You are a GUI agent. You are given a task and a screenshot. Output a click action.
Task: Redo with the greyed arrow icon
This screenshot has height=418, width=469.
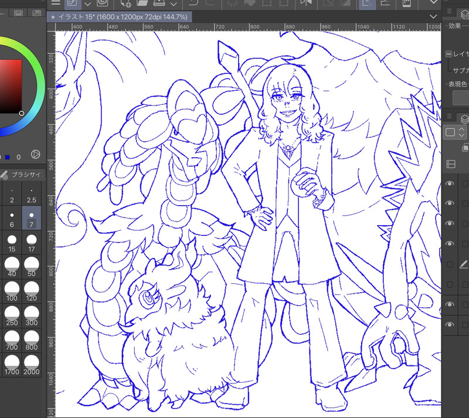click(x=211, y=3)
